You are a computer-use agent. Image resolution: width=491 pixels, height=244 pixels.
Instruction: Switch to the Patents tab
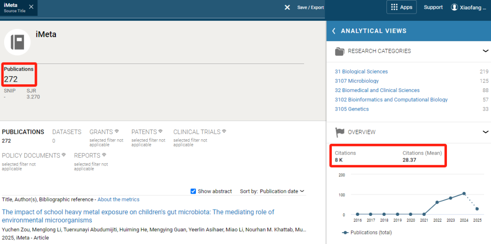pyautogui.click(x=144, y=132)
